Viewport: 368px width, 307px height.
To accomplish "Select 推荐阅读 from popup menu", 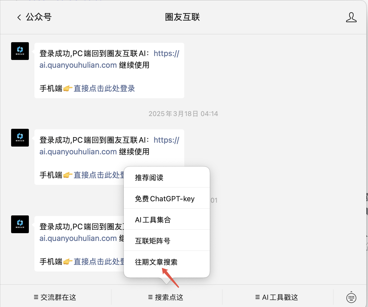I will click(x=167, y=177).
